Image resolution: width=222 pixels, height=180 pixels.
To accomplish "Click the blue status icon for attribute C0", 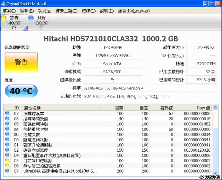I will coord(7,139).
